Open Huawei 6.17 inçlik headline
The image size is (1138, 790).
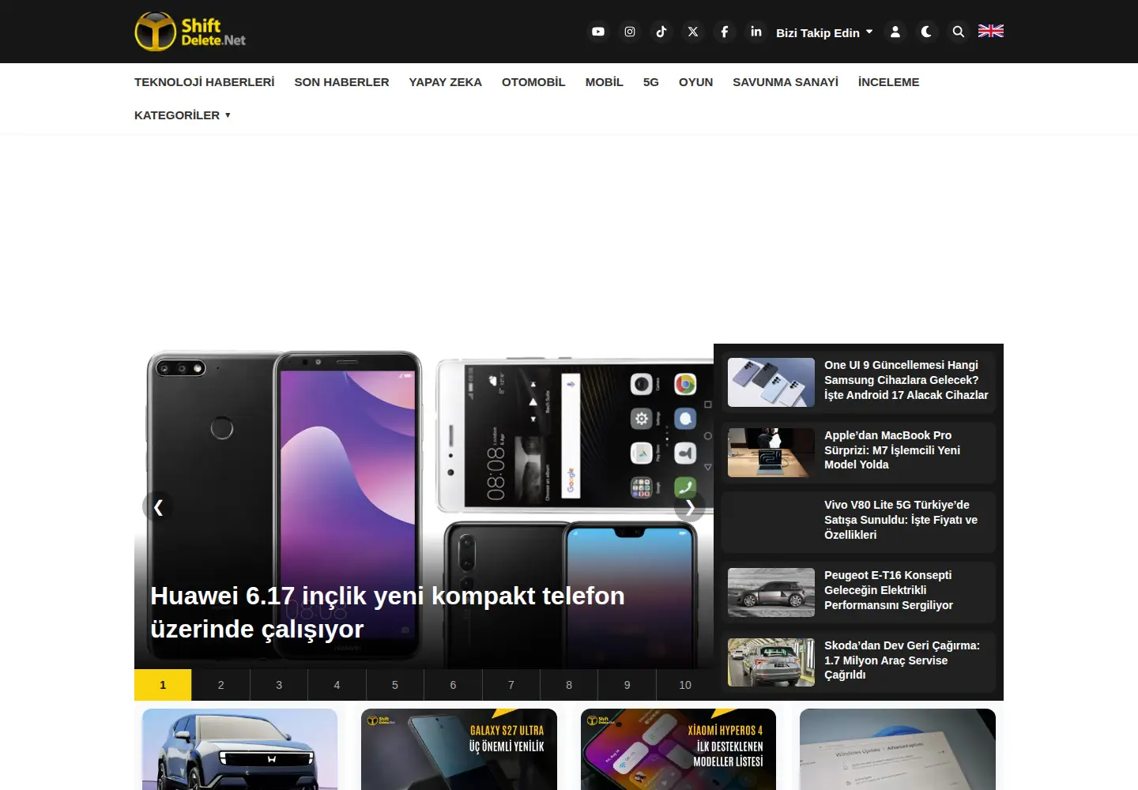[388, 612]
